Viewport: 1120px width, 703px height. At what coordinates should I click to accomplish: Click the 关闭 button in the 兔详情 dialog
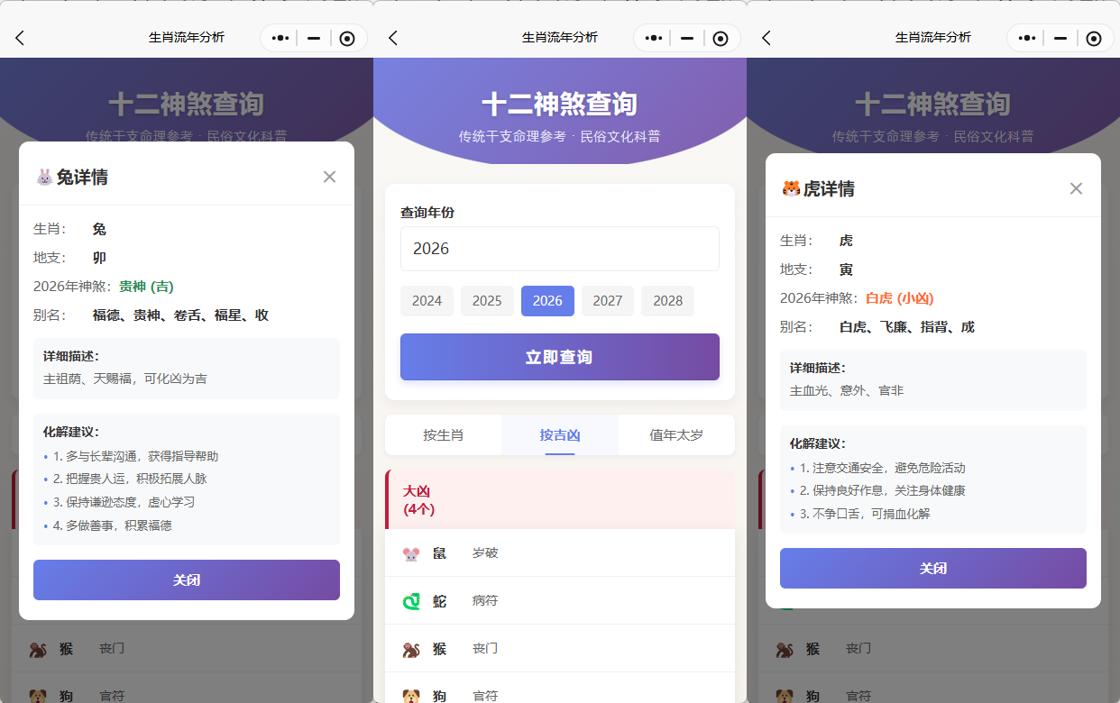point(186,580)
